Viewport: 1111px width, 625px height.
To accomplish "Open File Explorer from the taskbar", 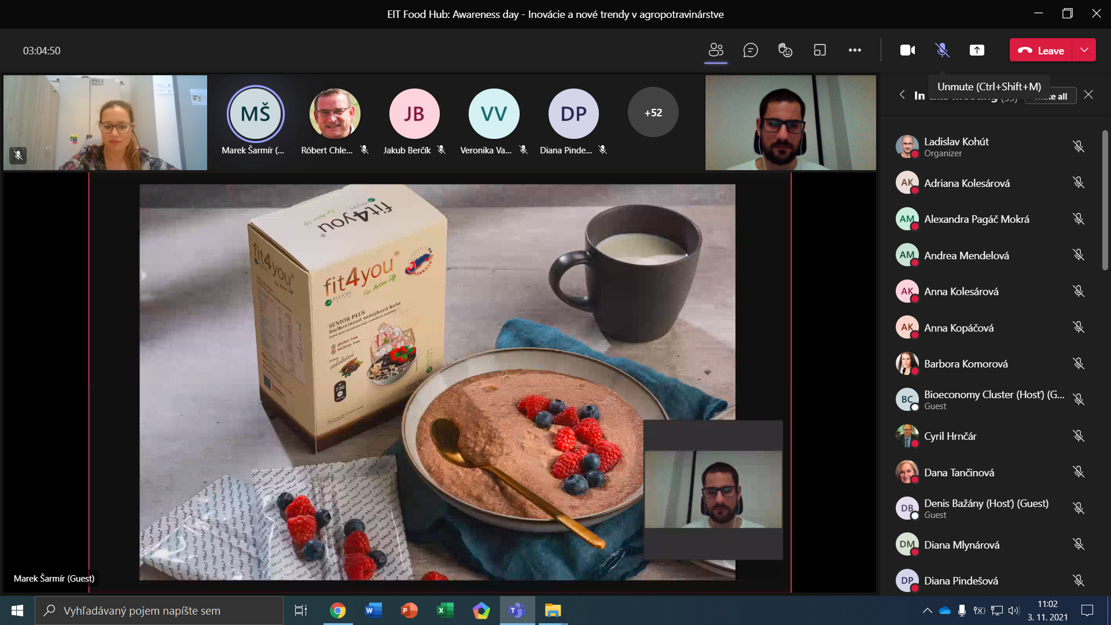I will click(553, 611).
